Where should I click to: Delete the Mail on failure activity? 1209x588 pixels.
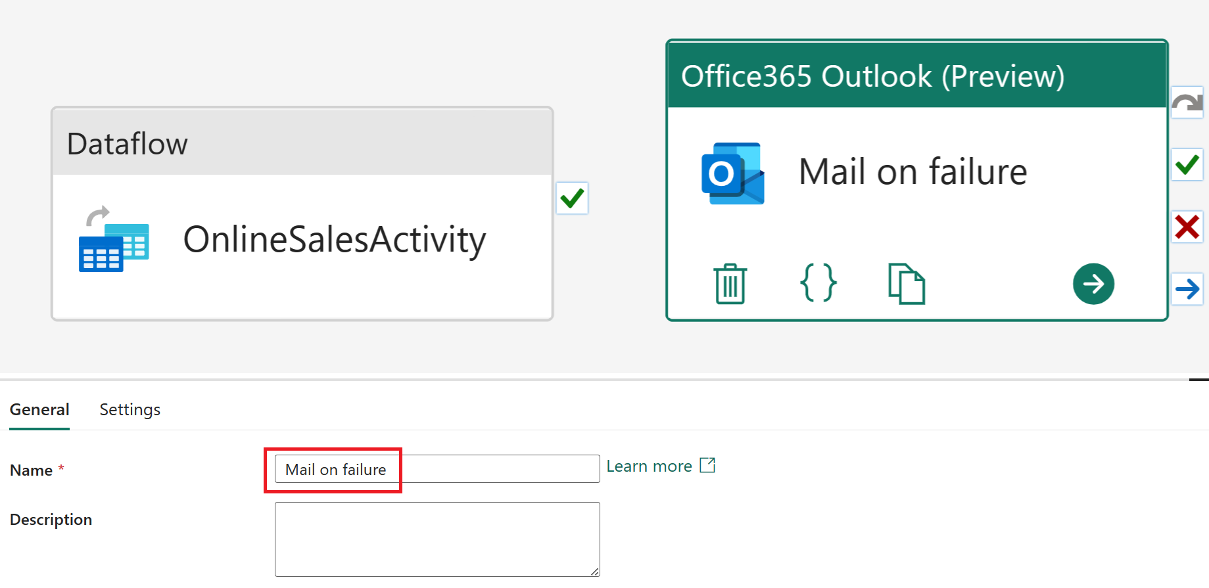[x=730, y=284]
